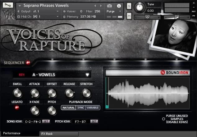197x137 pixels.
Task: Select Sync playback mode
Action: pos(81,108)
